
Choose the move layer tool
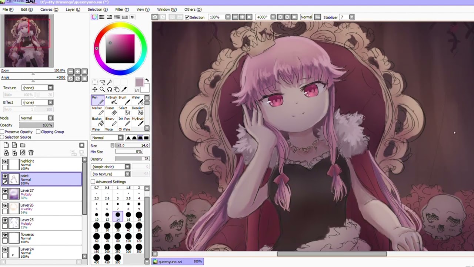pyautogui.click(x=95, y=89)
